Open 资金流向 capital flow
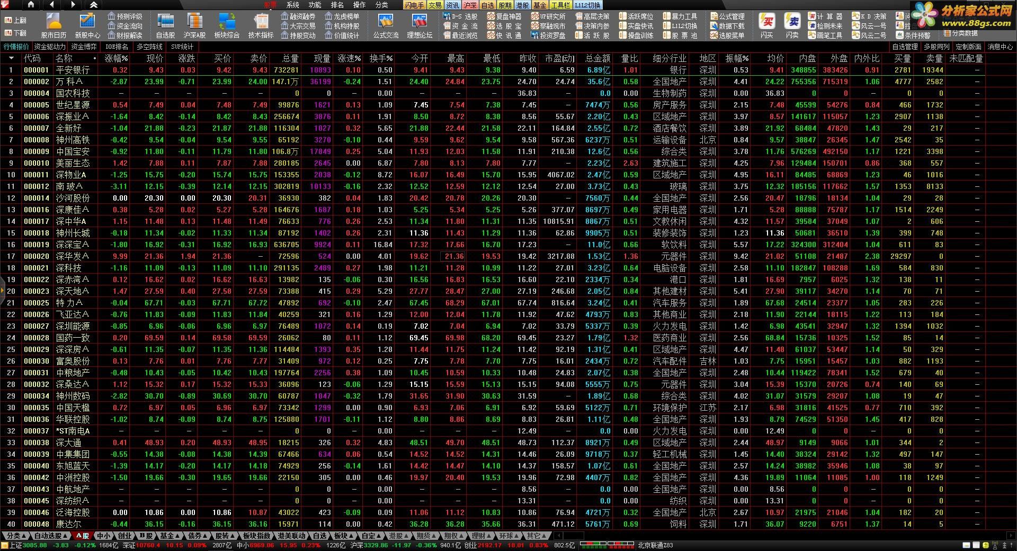This screenshot has width=1017, height=551. [125, 26]
